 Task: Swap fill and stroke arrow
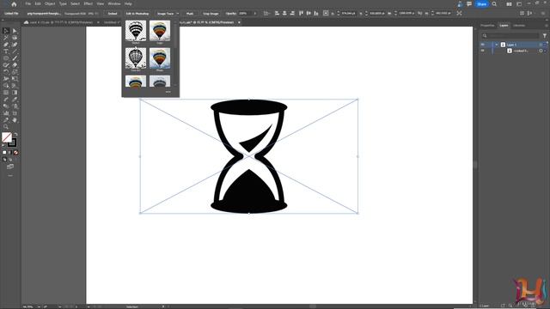click(x=15, y=134)
